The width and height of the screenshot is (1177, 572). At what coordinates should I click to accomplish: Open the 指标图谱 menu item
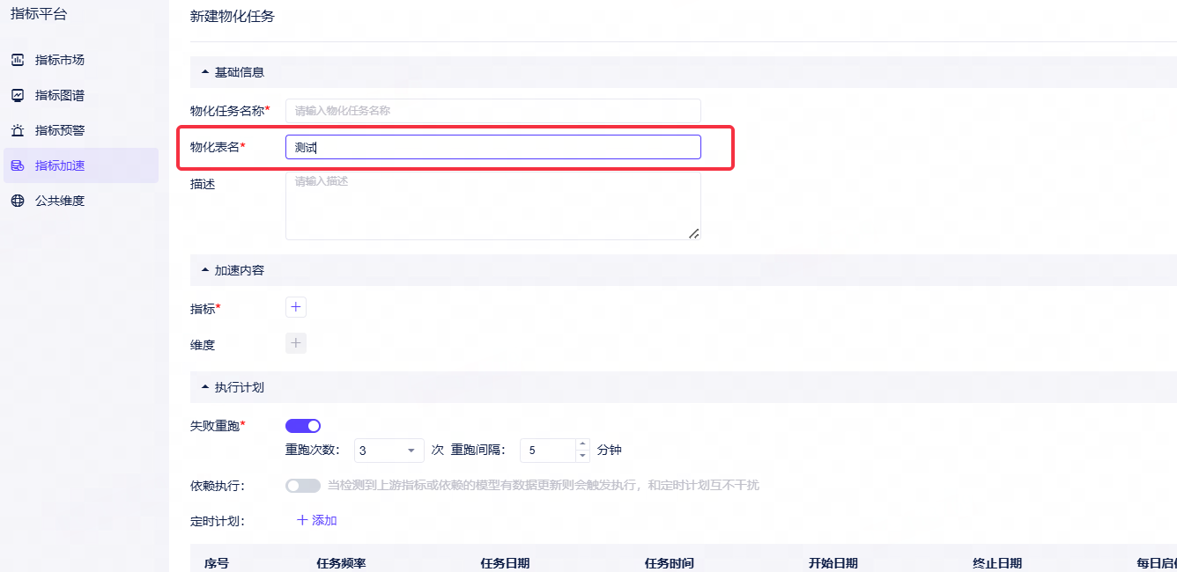click(x=81, y=95)
